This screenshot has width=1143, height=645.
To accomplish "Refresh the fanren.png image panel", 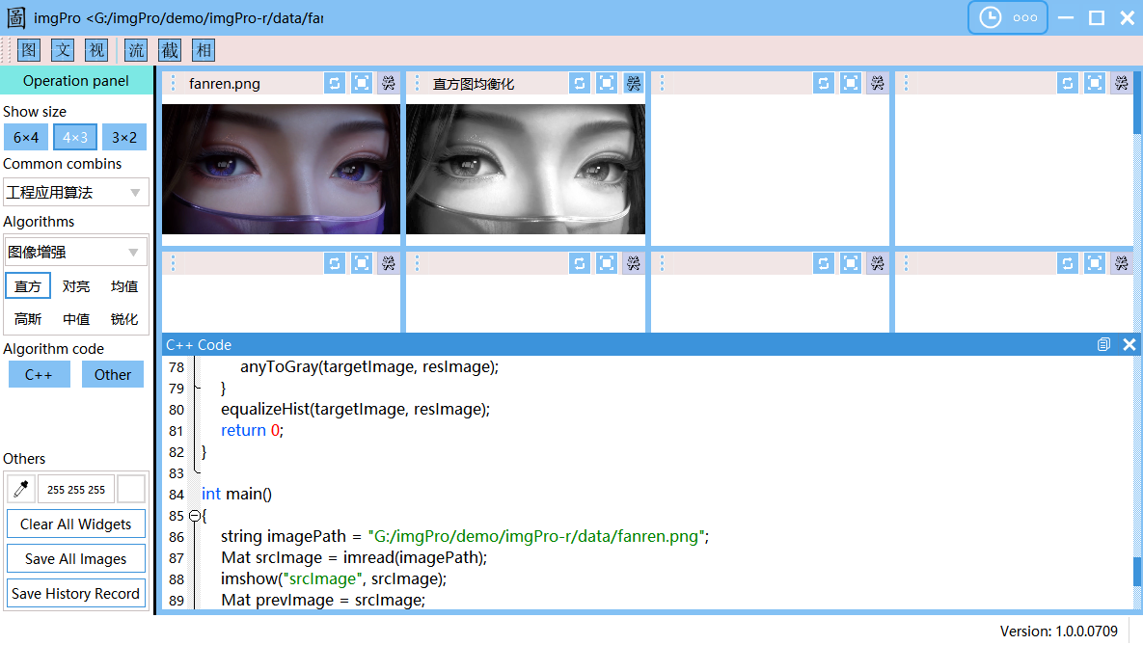I will (x=334, y=83).
